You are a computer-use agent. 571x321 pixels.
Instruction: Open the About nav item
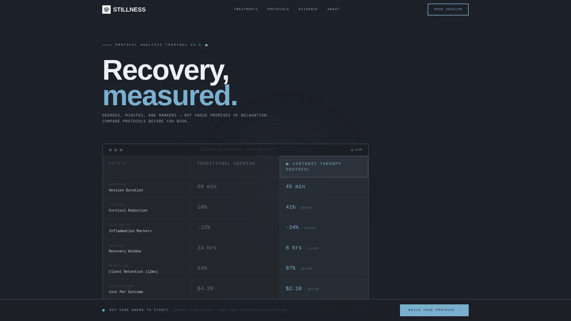333,9
